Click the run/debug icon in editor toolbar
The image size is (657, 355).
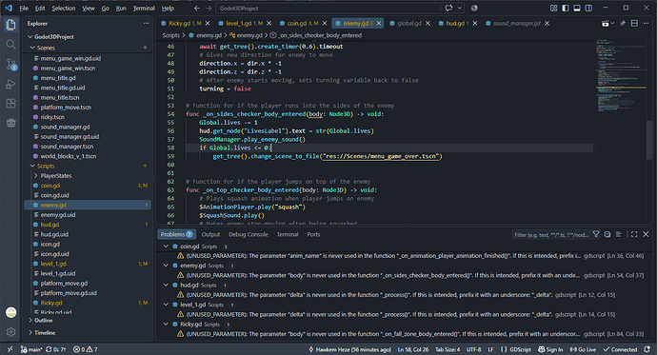[x=605, y=24]
